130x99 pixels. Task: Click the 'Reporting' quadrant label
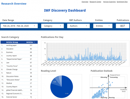point(104,97)
